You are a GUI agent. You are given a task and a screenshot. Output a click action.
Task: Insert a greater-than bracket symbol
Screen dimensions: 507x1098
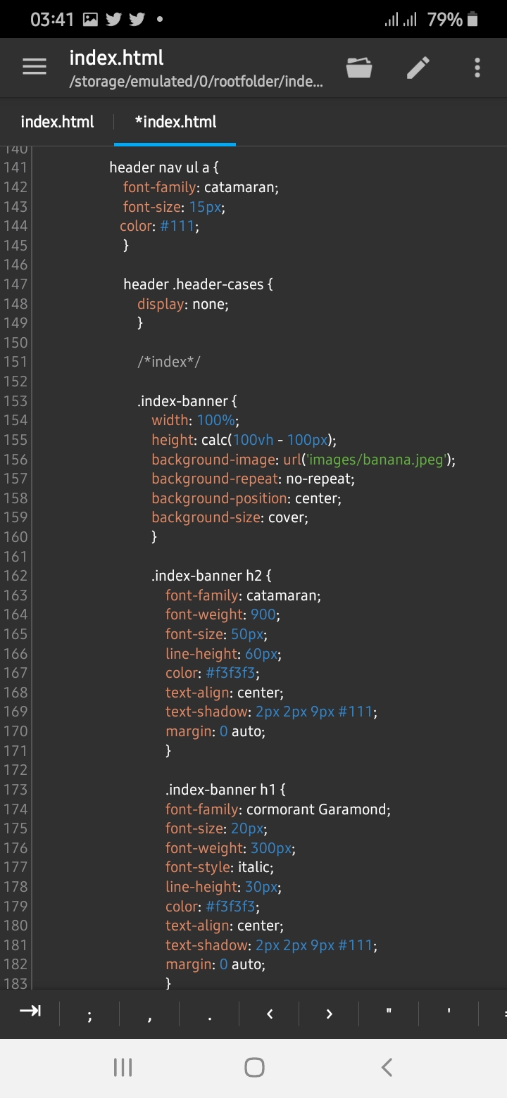(x=329, y=1014)
